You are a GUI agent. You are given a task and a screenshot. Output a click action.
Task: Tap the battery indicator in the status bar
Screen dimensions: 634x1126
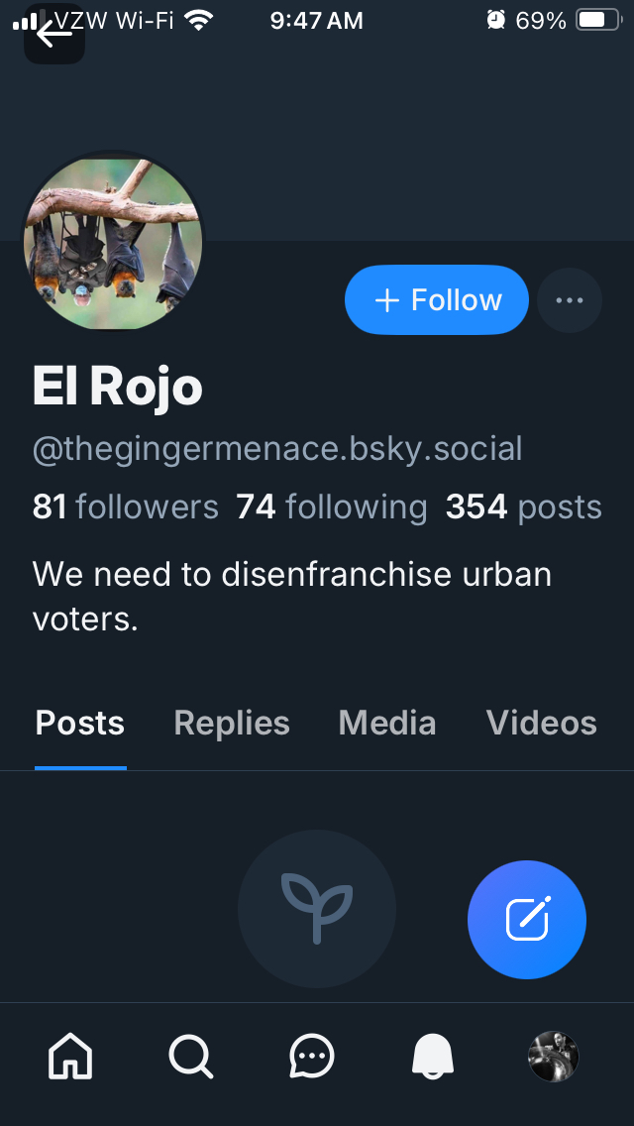pyautogui.click(x=597, y=20)
